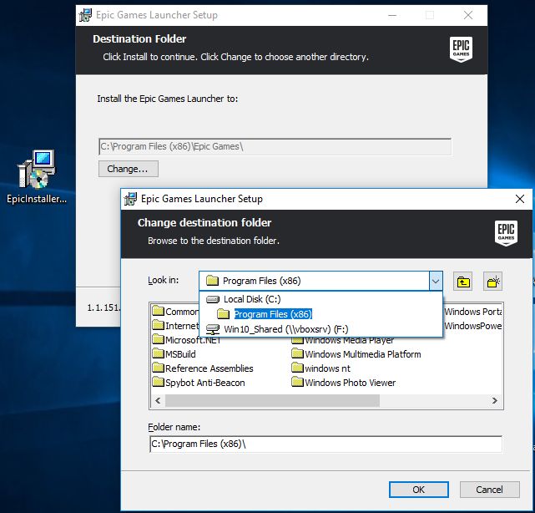Select the Windows Multimedia Platform folder

coord(356,354)
